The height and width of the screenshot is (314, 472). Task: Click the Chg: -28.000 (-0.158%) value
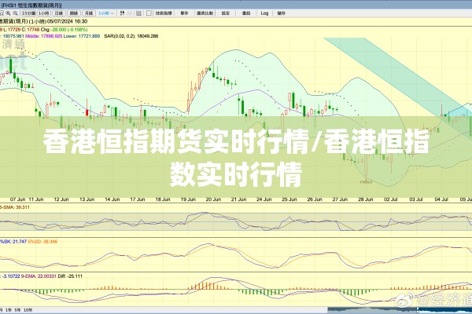[x=65, y=30]
